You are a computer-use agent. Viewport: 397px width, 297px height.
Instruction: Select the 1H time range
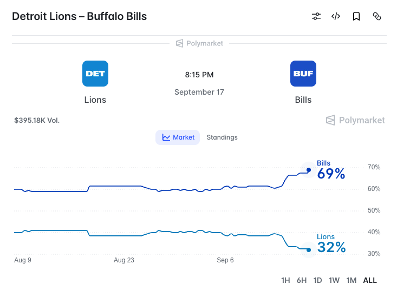[x=285, y=280]
